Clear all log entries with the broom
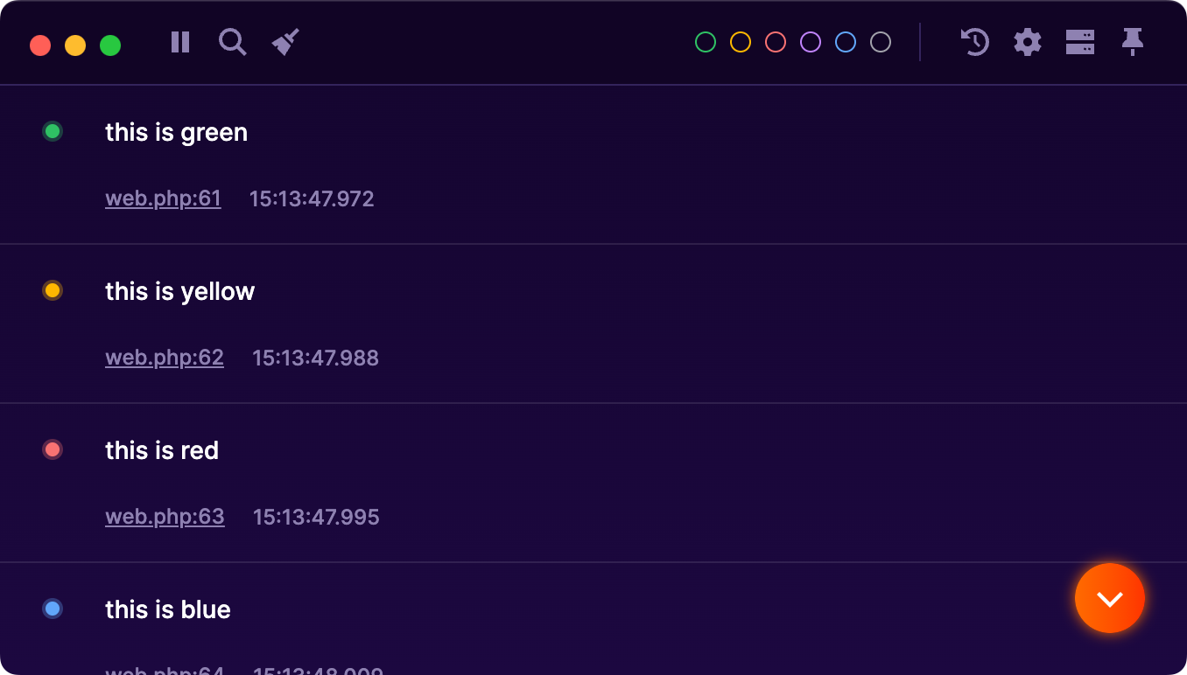Image resolution: width=1187 pixels, height=675 pixels. click(x=284, y=40)
